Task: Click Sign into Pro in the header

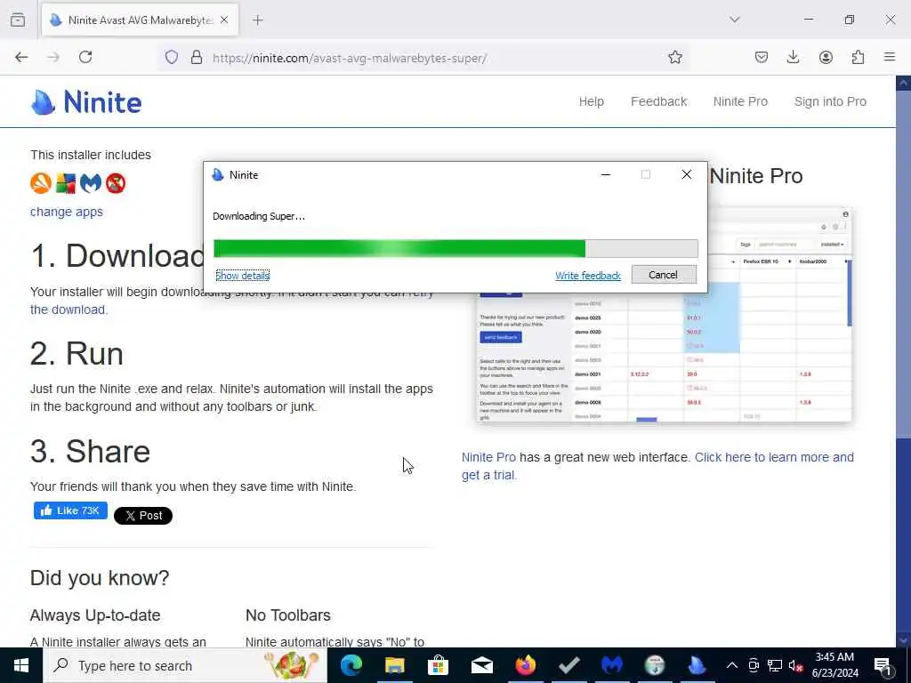Action: pos(830,101)
